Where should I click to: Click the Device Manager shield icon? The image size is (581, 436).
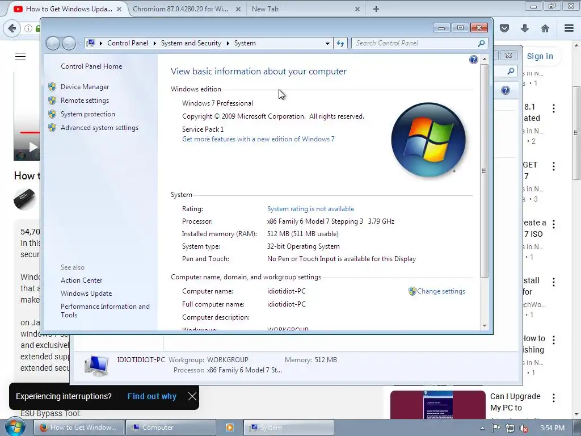(52, 87)
